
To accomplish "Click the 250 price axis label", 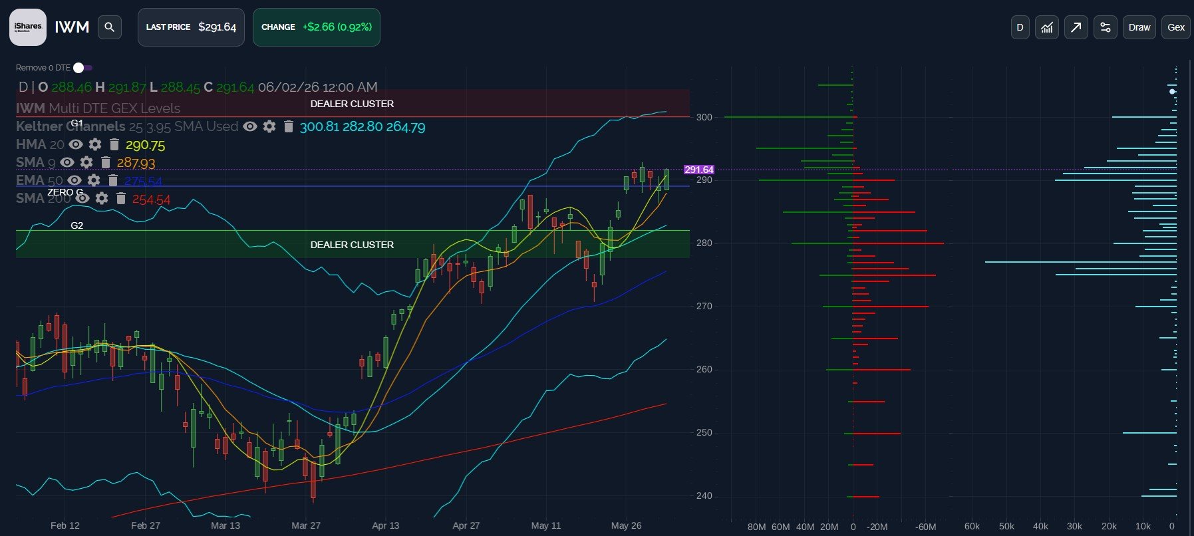I will point(704,433).
